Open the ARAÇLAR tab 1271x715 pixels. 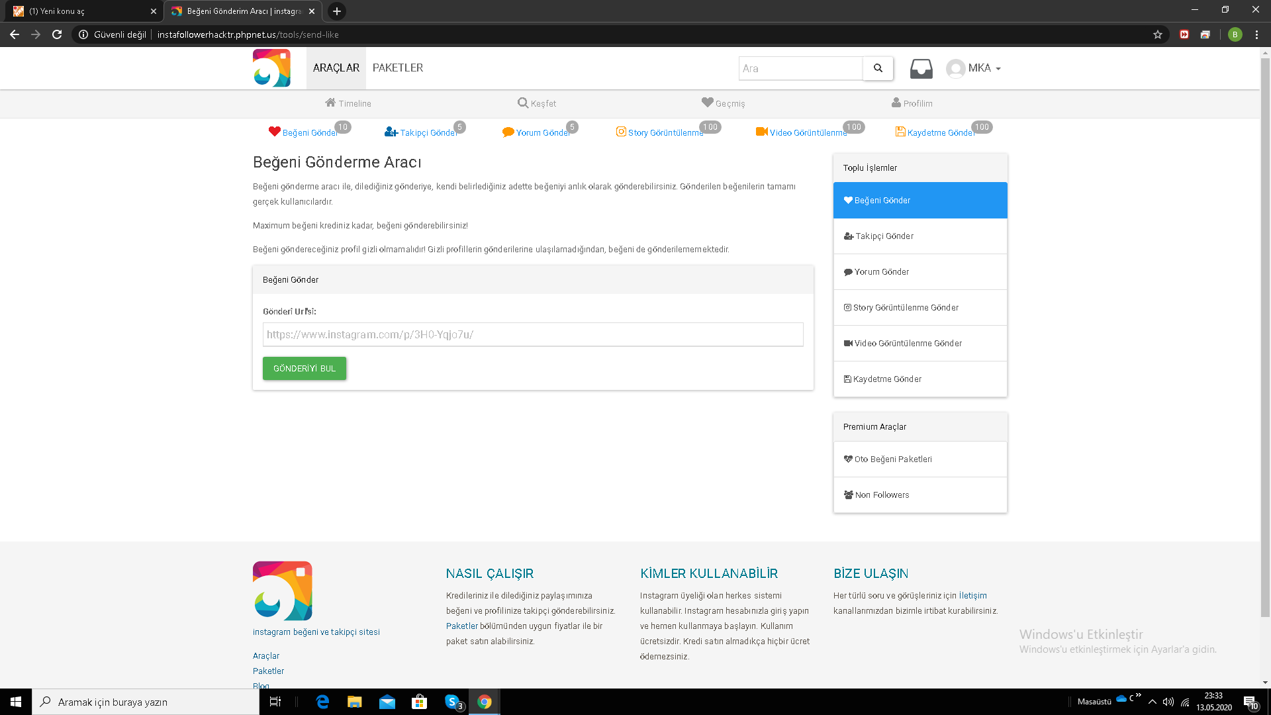pyautogui.click(x=336, y=68)
